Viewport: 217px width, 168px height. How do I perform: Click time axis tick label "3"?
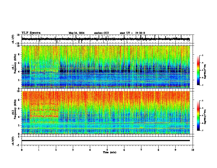[x=73, y=150]
